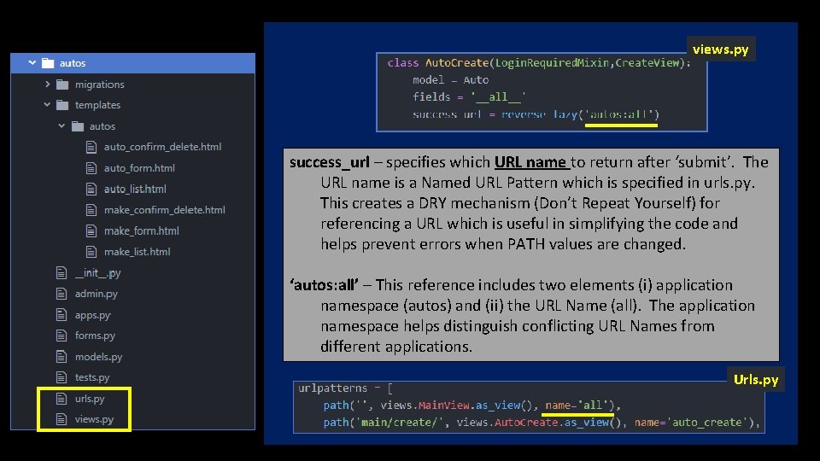Click views.MainView.as_view() in code
The height and width of the screenshot is (461, 820).
pos(456,405)
